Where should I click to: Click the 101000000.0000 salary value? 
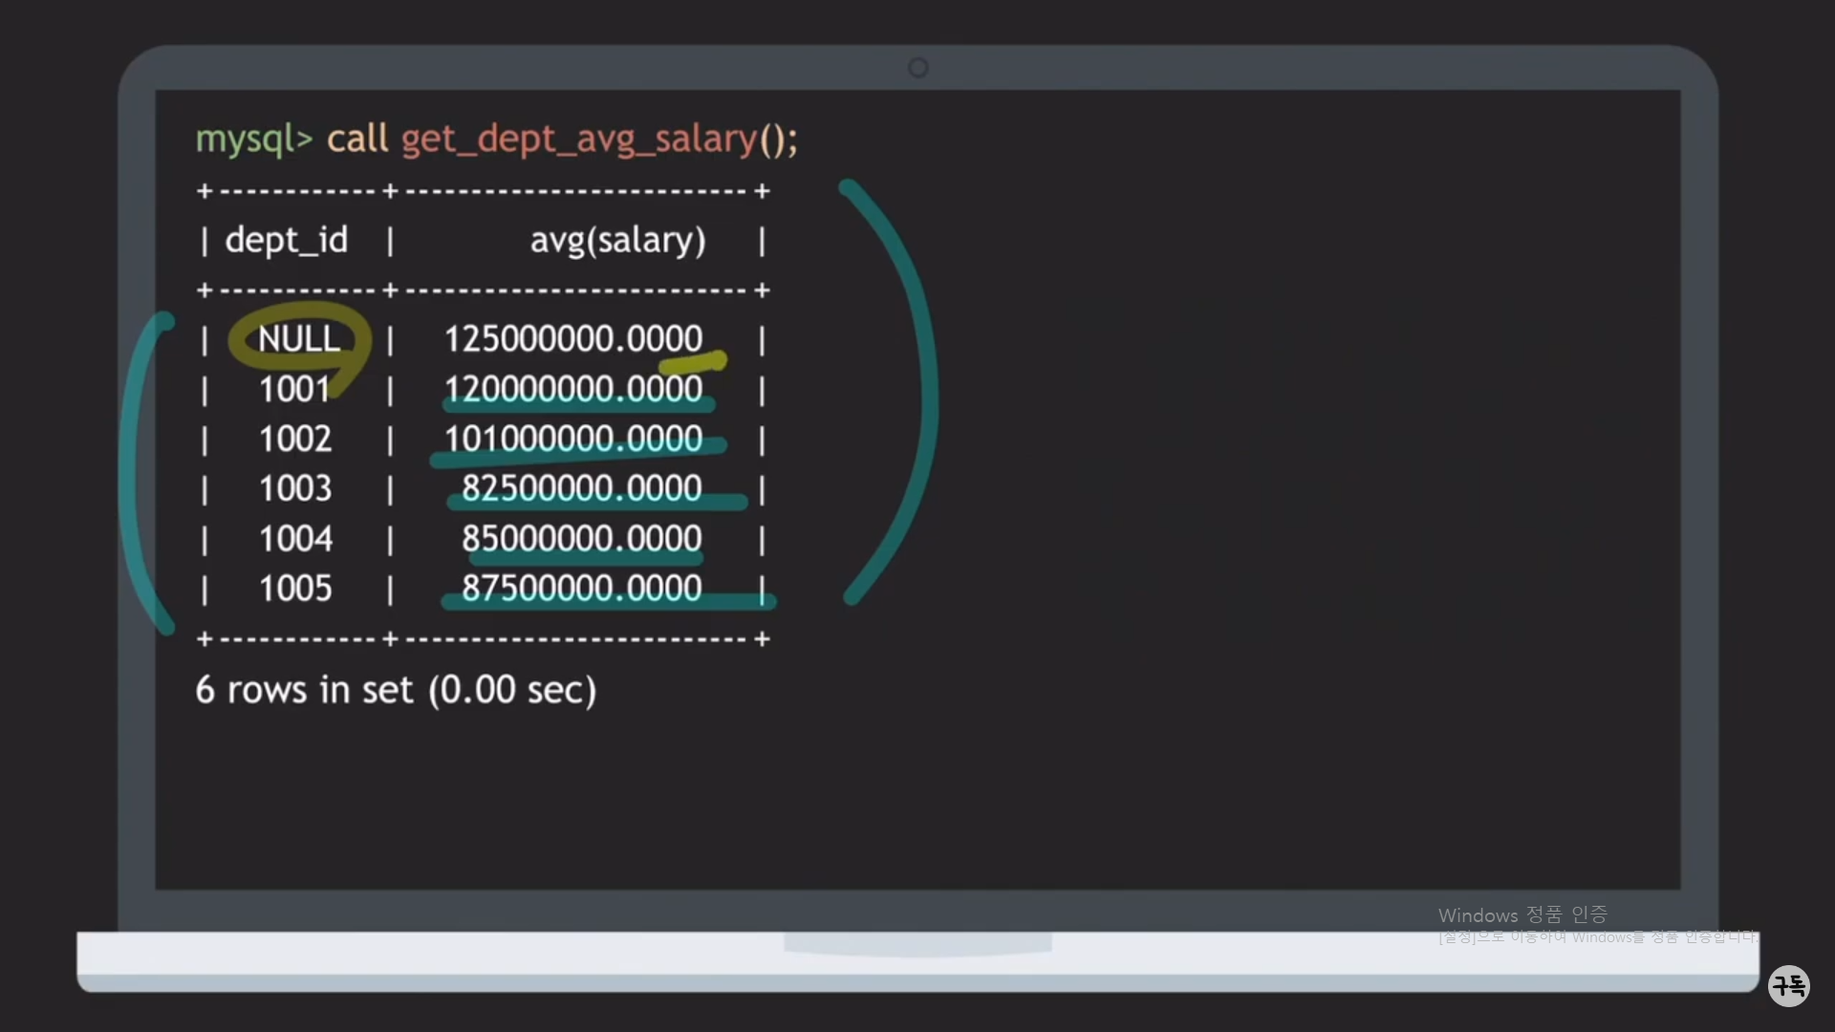pyautogui.click(x=572, y=439)
